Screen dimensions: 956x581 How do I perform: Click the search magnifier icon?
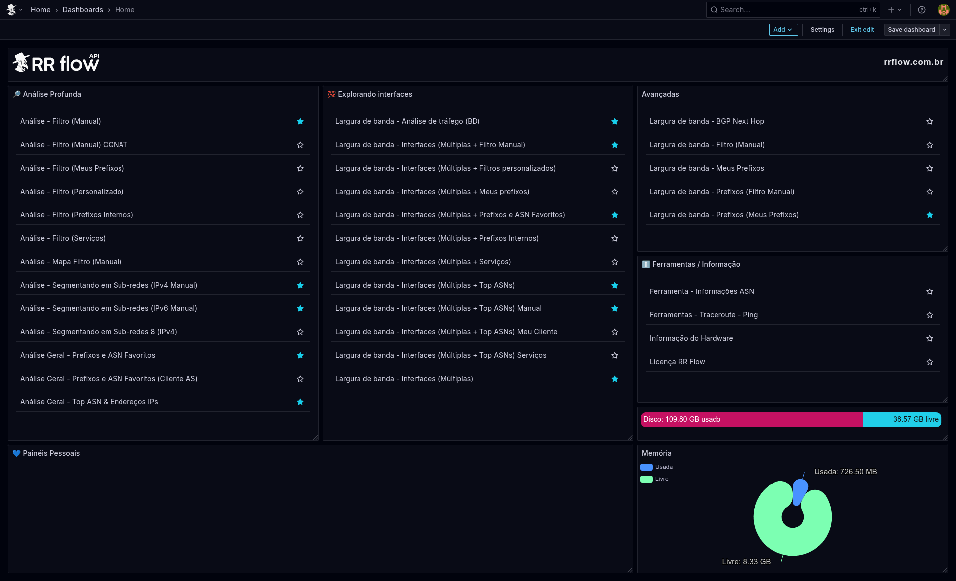[x=714, y=10]
